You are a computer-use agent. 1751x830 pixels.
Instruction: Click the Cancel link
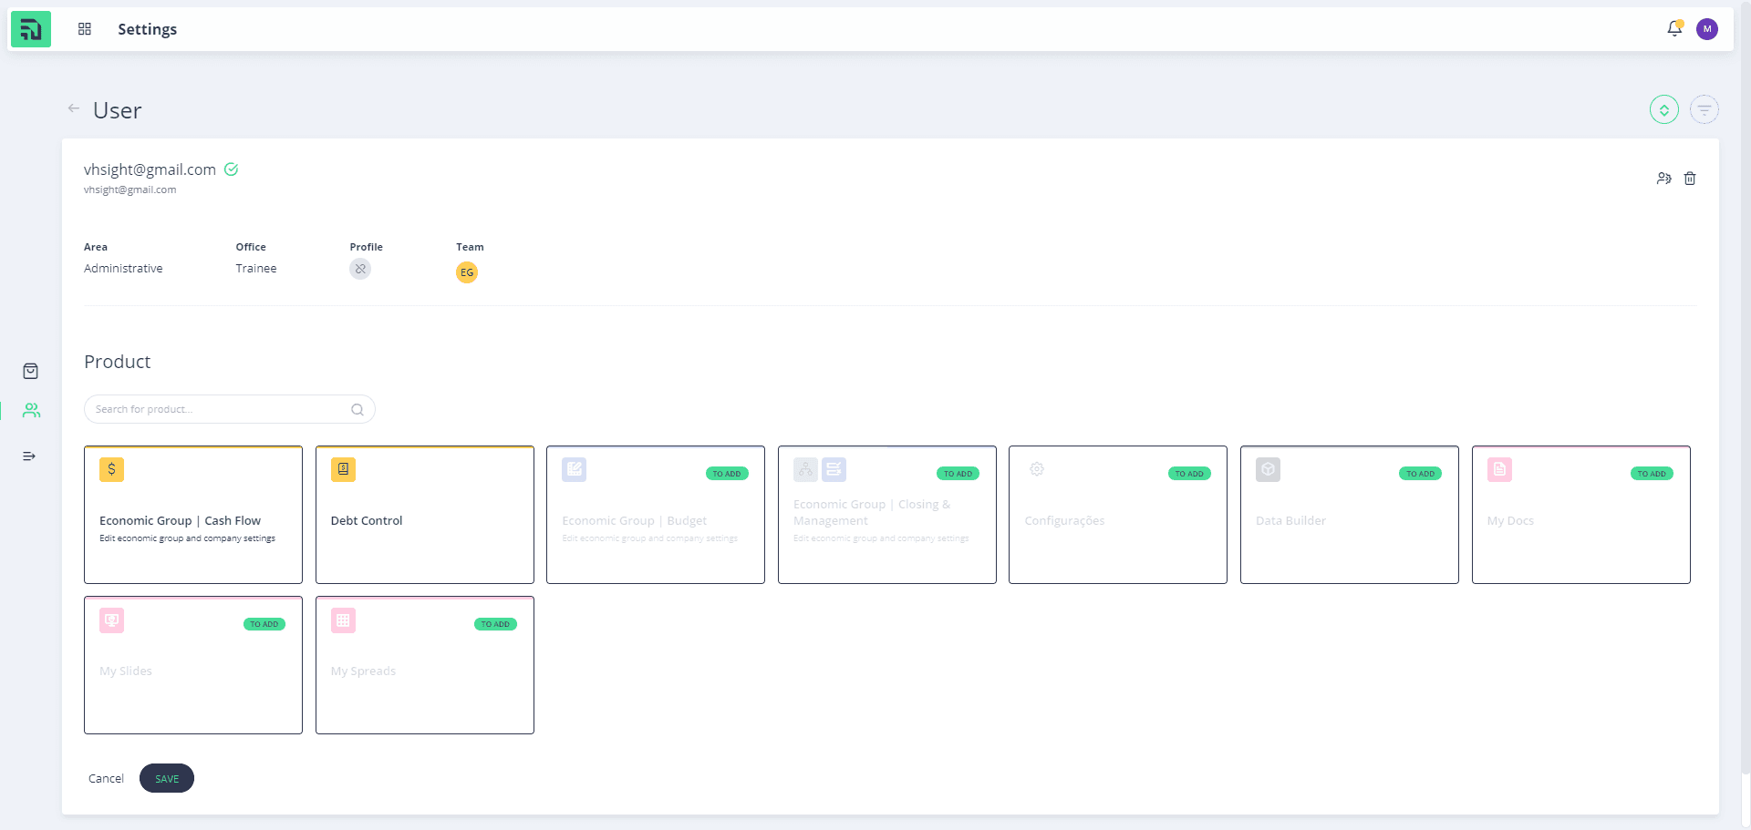pos(106,778)
